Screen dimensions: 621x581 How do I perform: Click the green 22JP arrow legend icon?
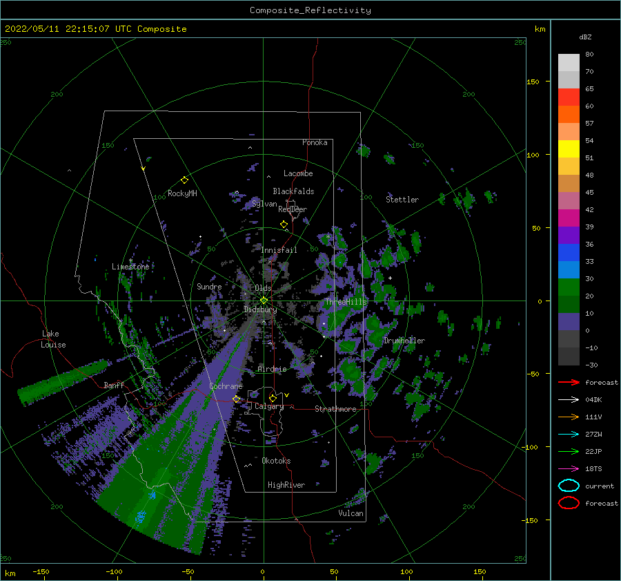(x=569, y=451)
